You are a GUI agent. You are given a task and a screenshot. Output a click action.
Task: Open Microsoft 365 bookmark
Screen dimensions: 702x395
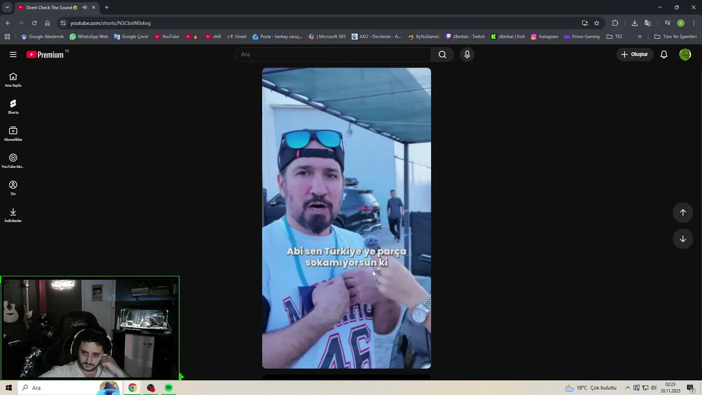coord(327,37)
